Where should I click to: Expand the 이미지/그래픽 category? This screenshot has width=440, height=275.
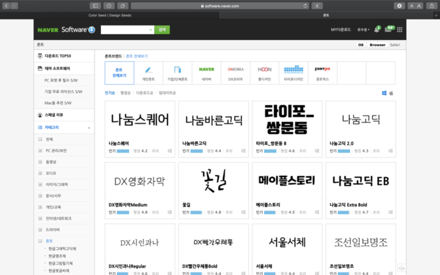40,185
